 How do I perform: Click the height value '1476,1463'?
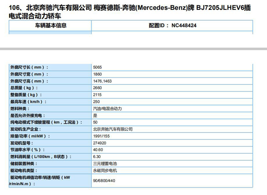[x=102, y=81]
